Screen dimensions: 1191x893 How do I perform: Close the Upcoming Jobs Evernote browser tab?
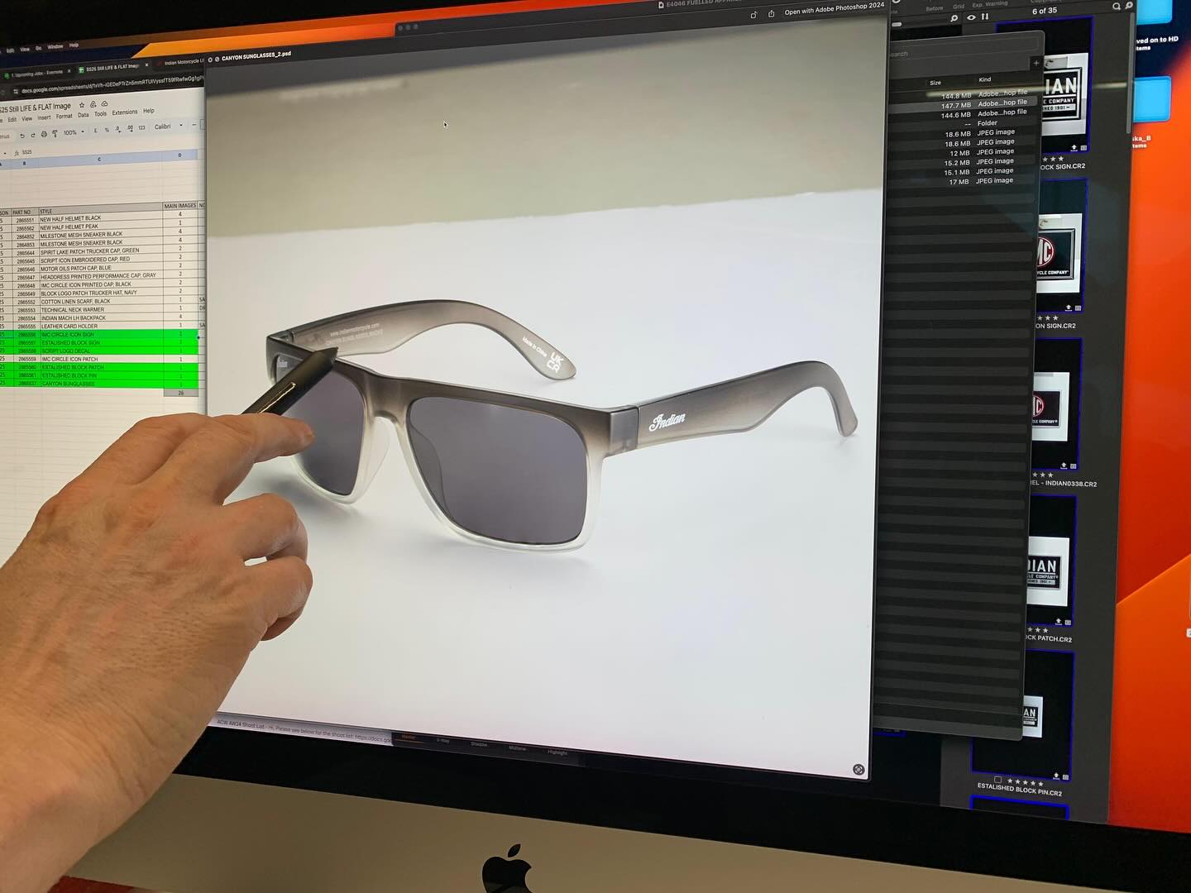pos(69,71)
